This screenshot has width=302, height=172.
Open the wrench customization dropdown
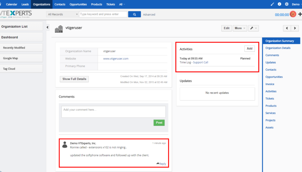click(x=253, y=28)
